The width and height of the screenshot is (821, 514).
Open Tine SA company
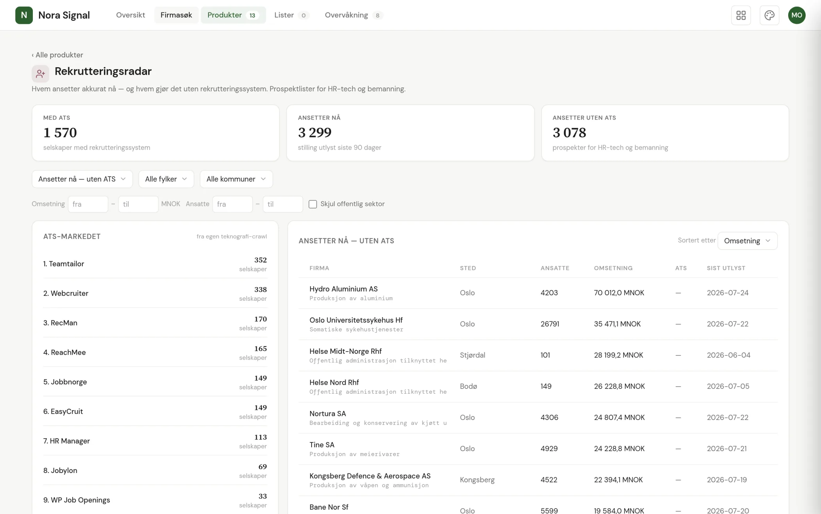[538, 449]
